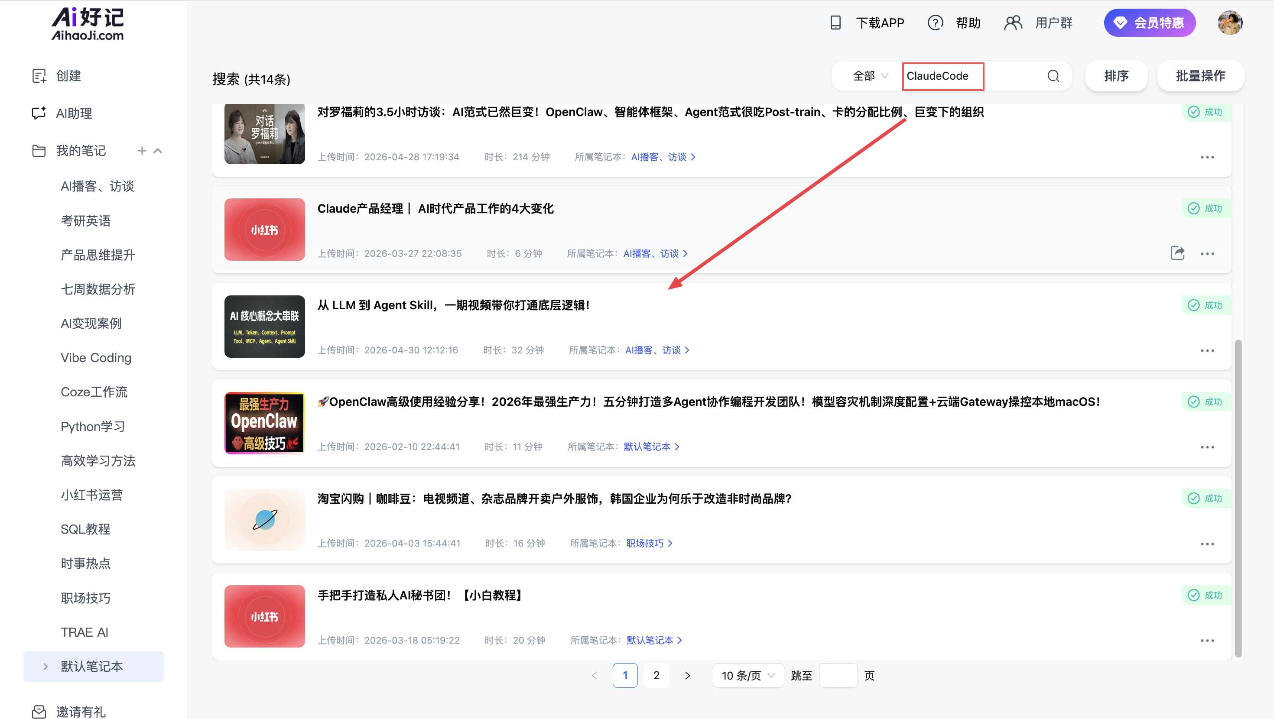The height and width of the screenshot is (719, 1274).
Task: Click the 帮助 question mark icon
Action: click(935, 23)
